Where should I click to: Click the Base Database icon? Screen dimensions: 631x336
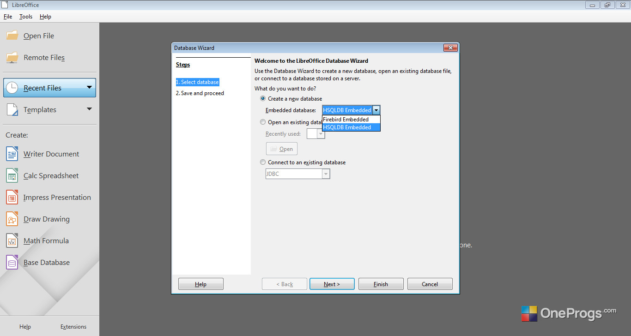pos(12,262)
